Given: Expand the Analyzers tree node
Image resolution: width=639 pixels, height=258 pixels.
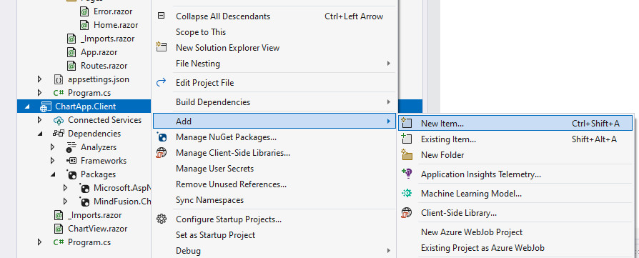Looking at the screenshot, I should point(53,147).
